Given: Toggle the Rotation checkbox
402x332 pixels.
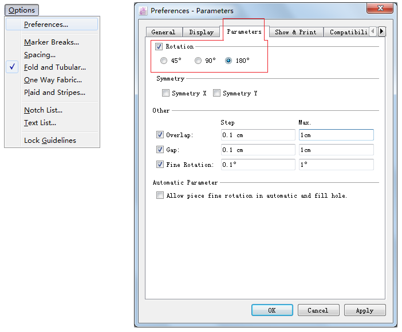Looking at the screenshot, I should tap(159, 47).
